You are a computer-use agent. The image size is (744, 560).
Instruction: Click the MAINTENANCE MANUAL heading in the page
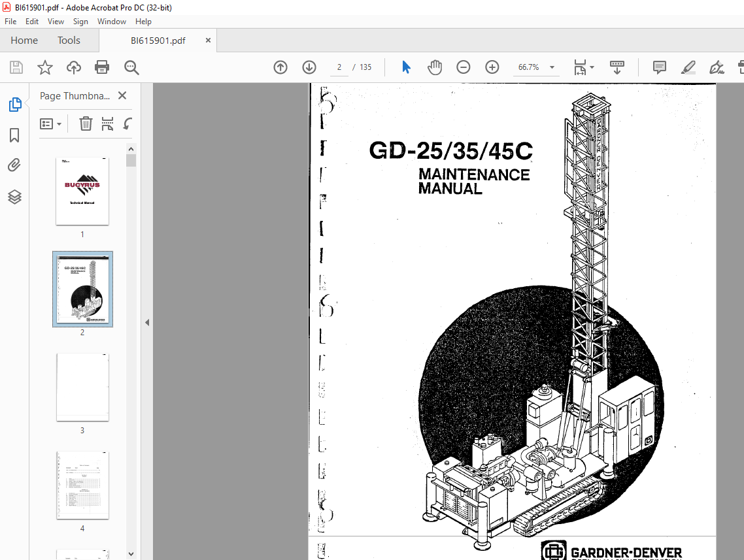point(473,182)
